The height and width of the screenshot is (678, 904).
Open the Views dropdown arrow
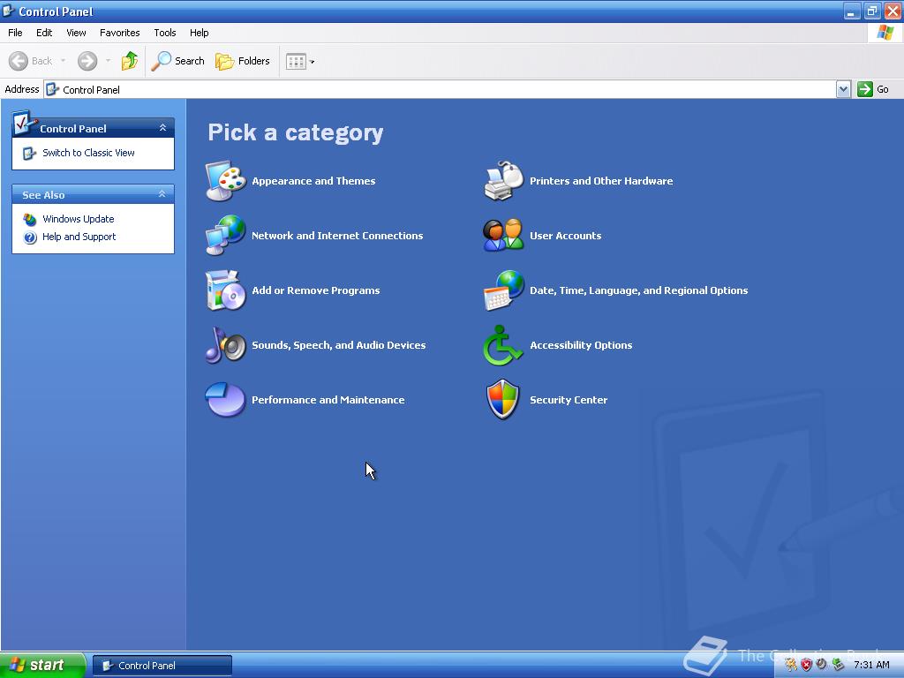[x=312, y=62]
